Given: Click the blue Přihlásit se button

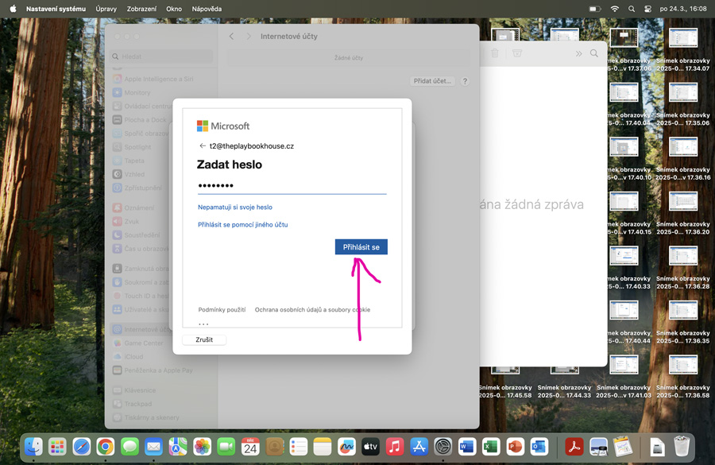Looking at the screenshot, I should pyautogui.click(x=361, y=247).
